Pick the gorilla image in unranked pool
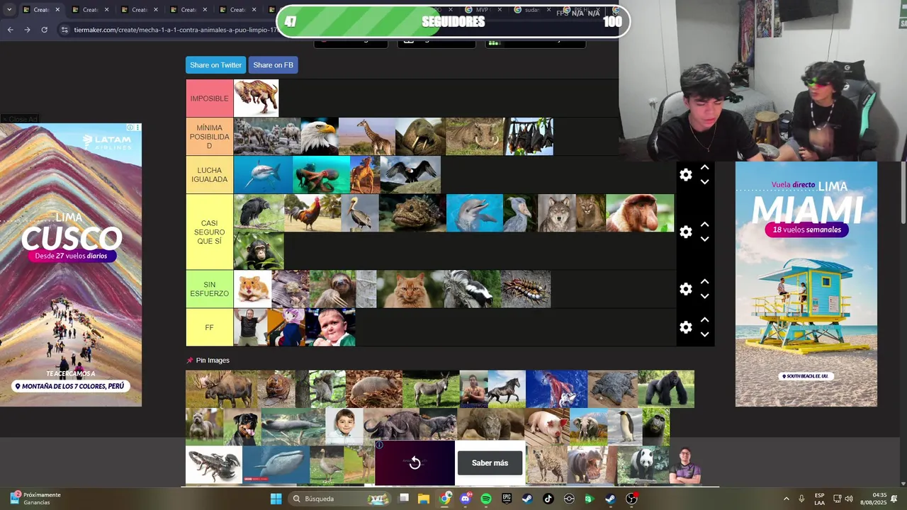Viewport: 907px width, 510px height. click(x=666, y=389)
